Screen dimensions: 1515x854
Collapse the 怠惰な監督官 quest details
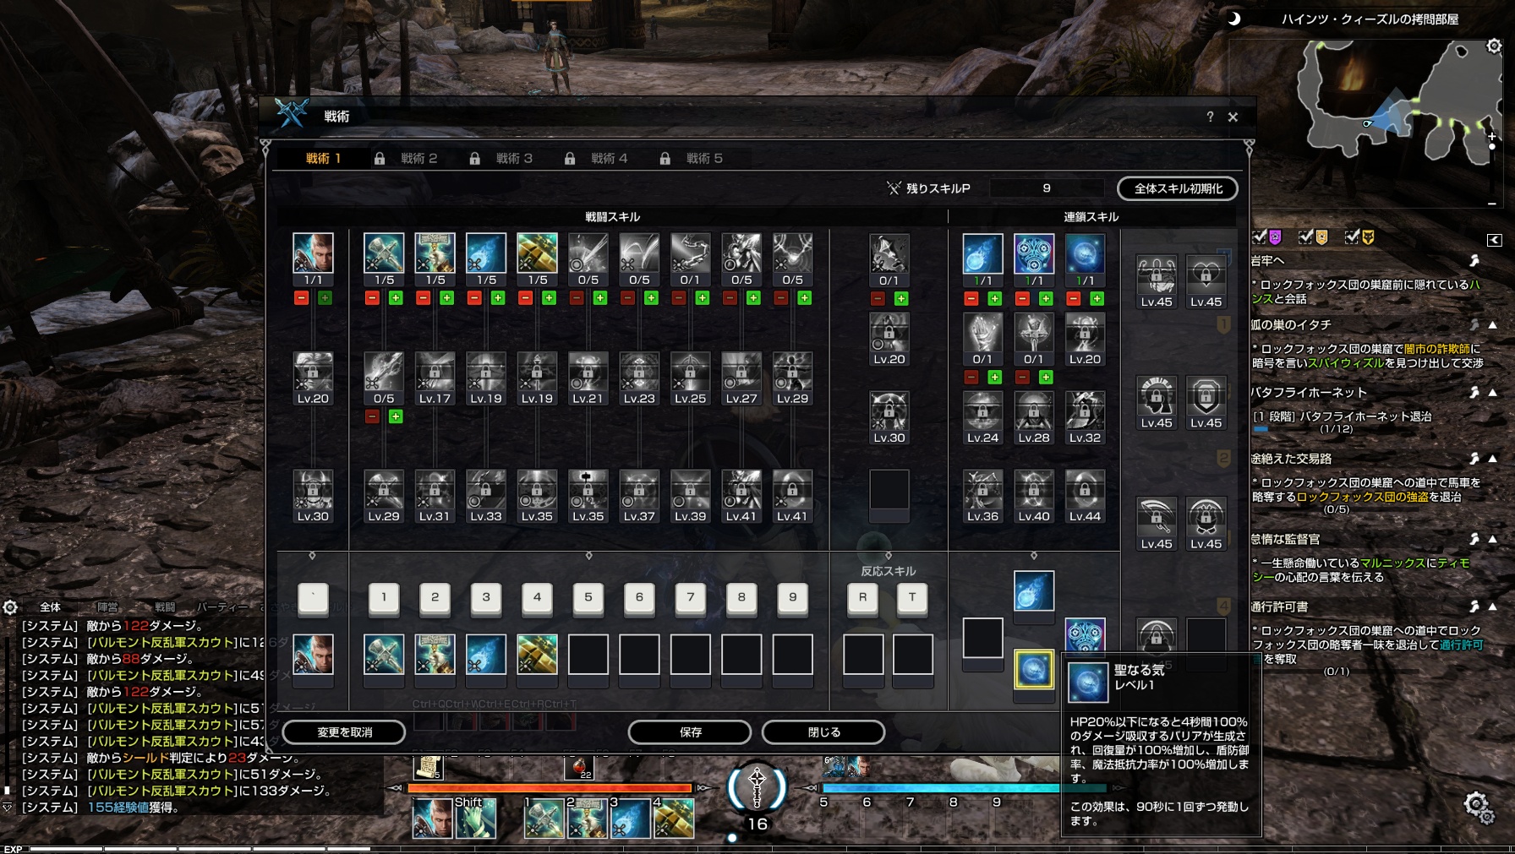pos(1493,538)
